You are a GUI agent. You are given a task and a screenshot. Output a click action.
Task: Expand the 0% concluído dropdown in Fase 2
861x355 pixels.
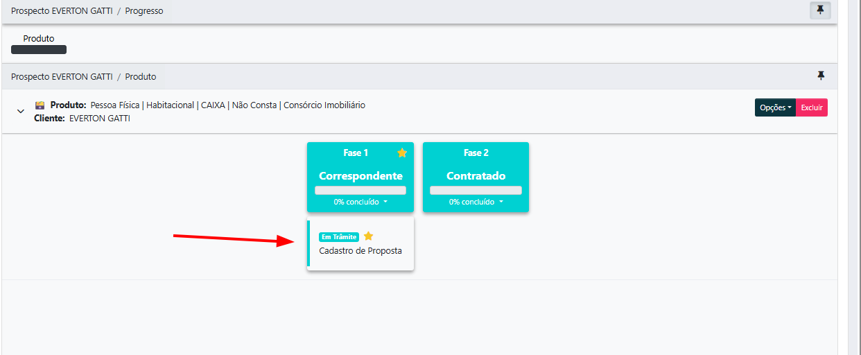(x=476, y=202)
